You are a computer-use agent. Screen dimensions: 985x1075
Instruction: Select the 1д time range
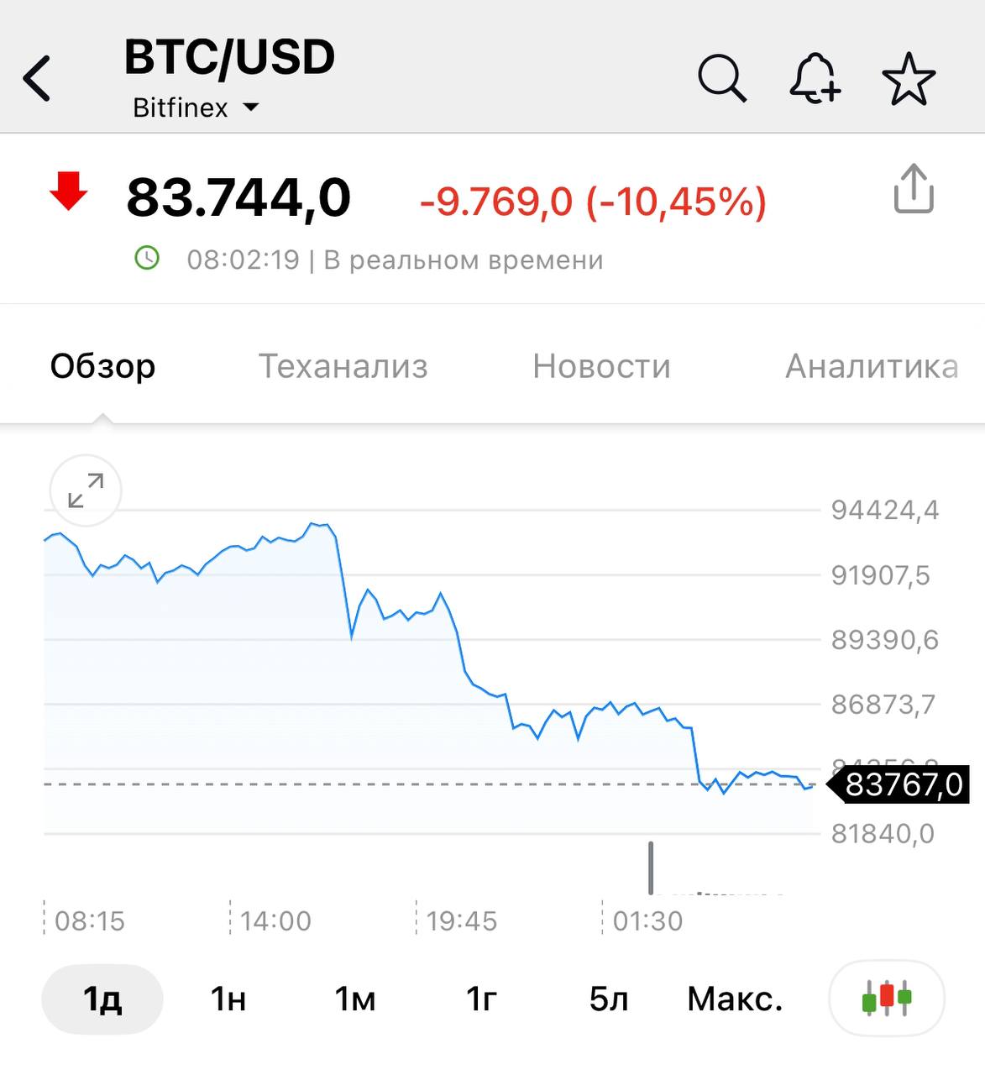[x=102, y=999]
